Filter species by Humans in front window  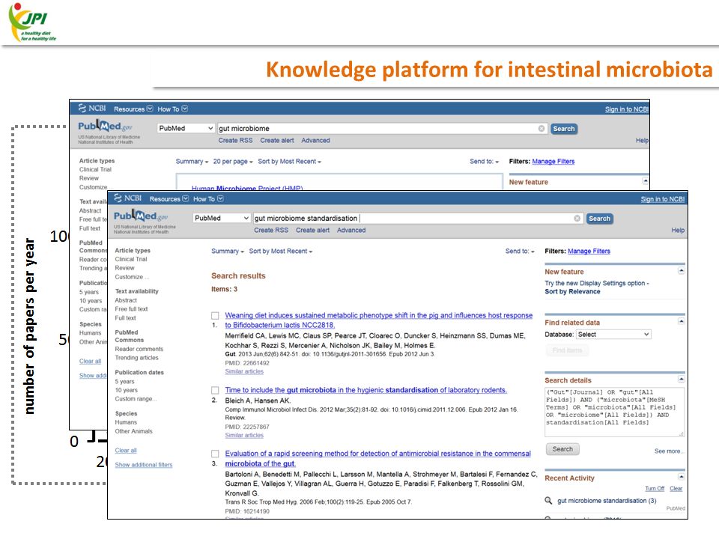tap(126, 422)
